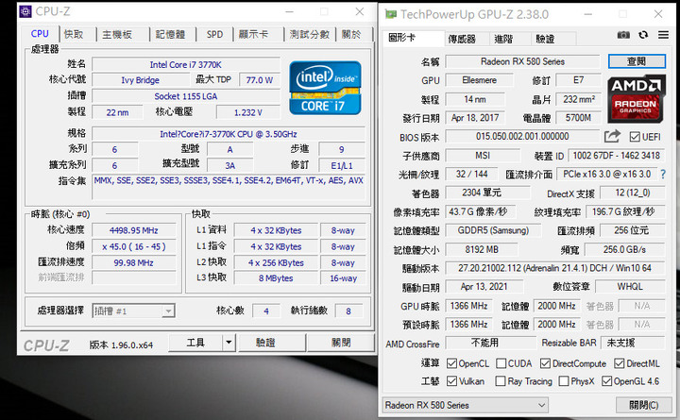Click the CPU name field Intel Core i7 3770K
The image size is (680, 420).
[x=186, y=64]
